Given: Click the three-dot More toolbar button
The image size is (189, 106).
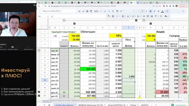Looking at the screenshot, I should pos(167,11).
